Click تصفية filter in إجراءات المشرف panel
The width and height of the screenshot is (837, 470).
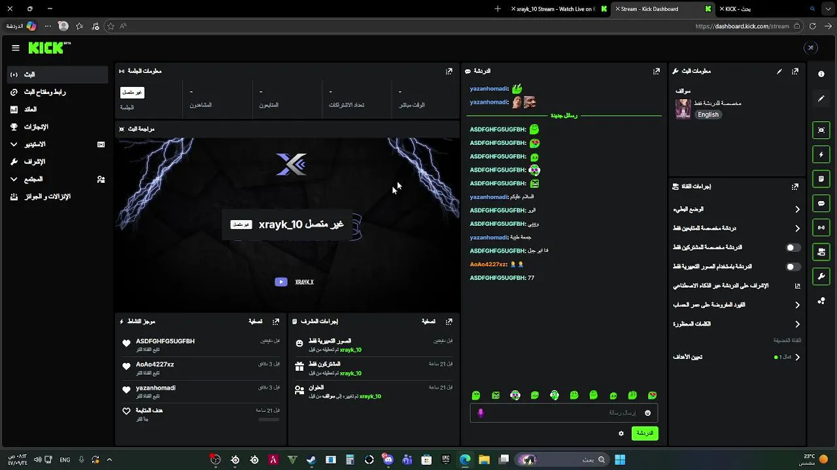428,322
